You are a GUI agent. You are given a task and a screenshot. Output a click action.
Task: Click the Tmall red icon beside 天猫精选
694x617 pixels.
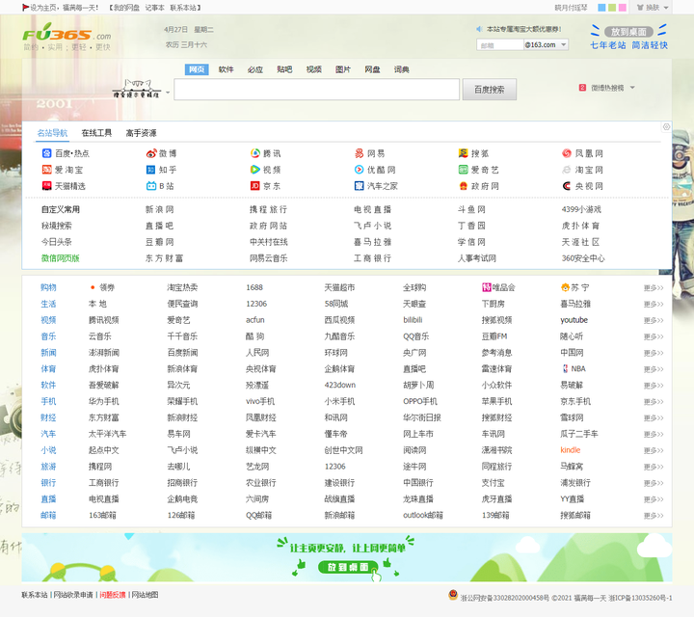(46, 186)
